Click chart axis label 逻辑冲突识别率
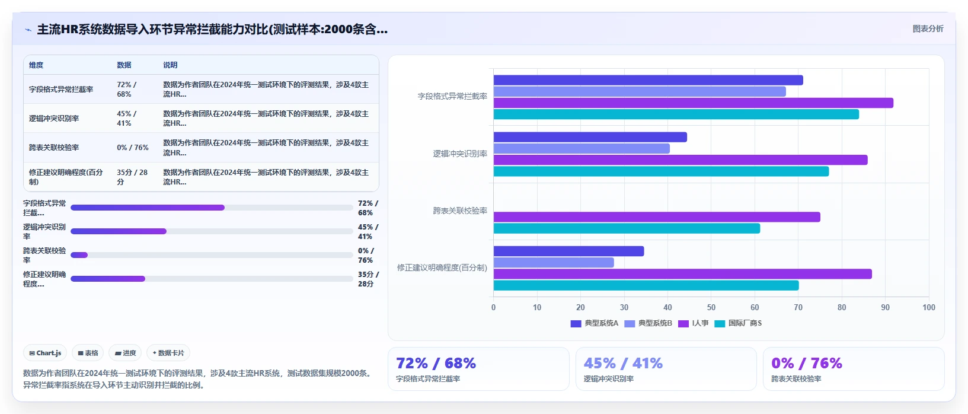The width and height of the screenshot is (968, 414). (460, 154)
